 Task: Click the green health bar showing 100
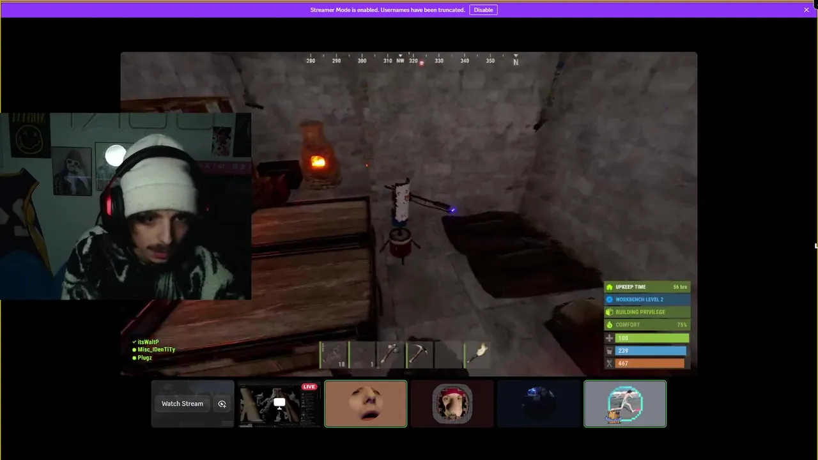[652, 338]
